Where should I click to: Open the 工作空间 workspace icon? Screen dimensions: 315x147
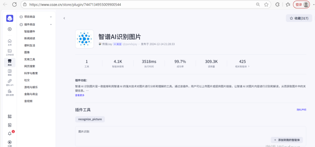[10, 52]
